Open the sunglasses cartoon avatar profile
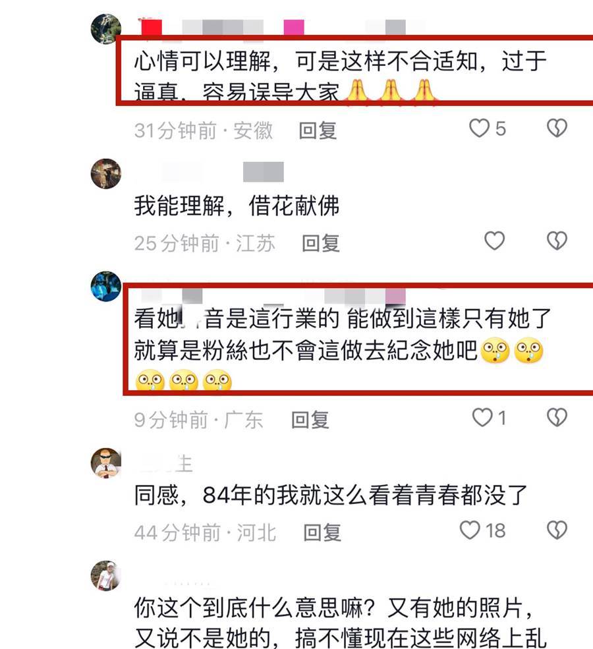 click(106, 463)
